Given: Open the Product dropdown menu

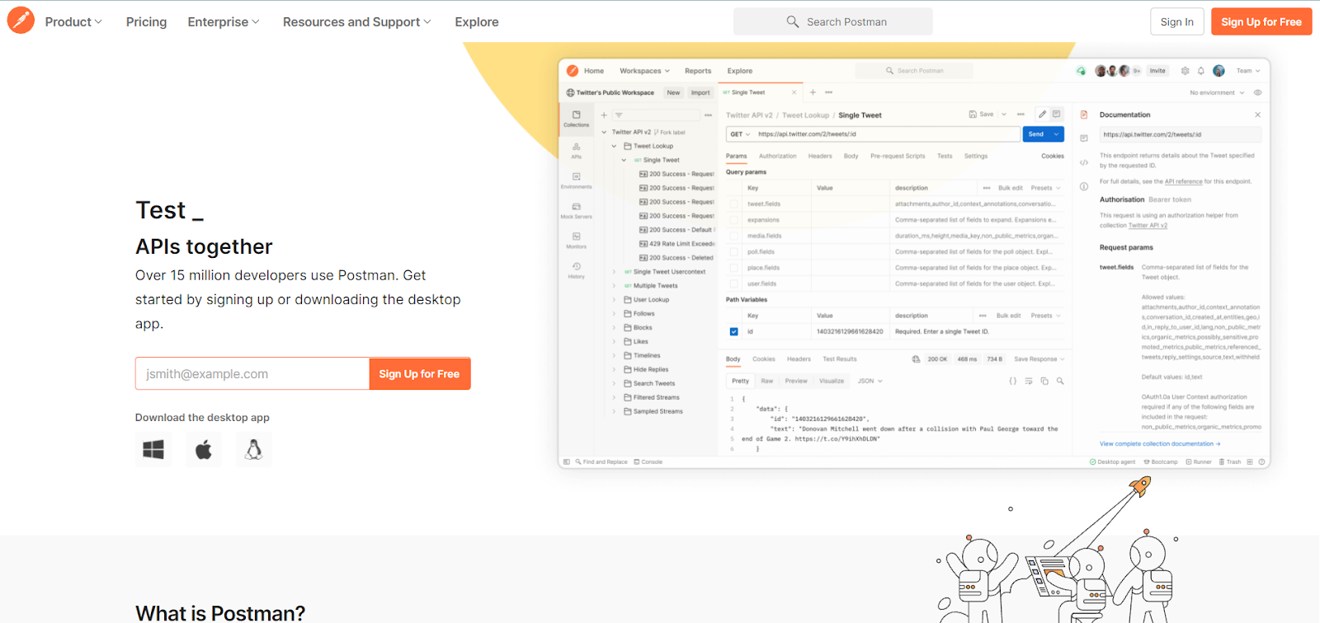Looking at the screenshot, I should 73,22.
